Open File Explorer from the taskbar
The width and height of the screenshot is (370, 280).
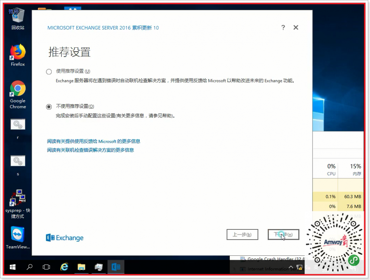tap(81, 267)
